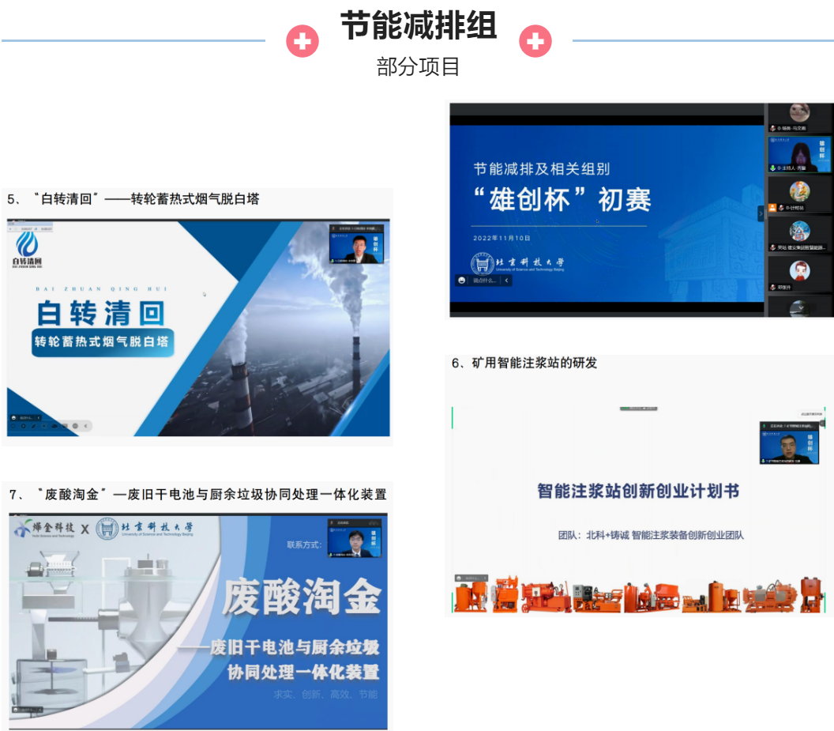Collapse the chat bar arrow on 雄创杯 slide
The height and width of the screenshot is (731, 834).
point(506,281)
